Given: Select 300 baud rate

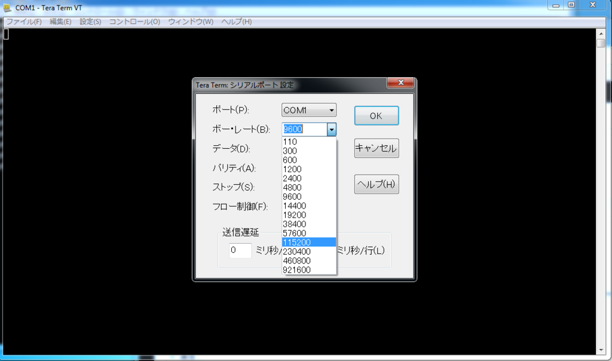Looking at the screenshot, I should tap(309, 151).
